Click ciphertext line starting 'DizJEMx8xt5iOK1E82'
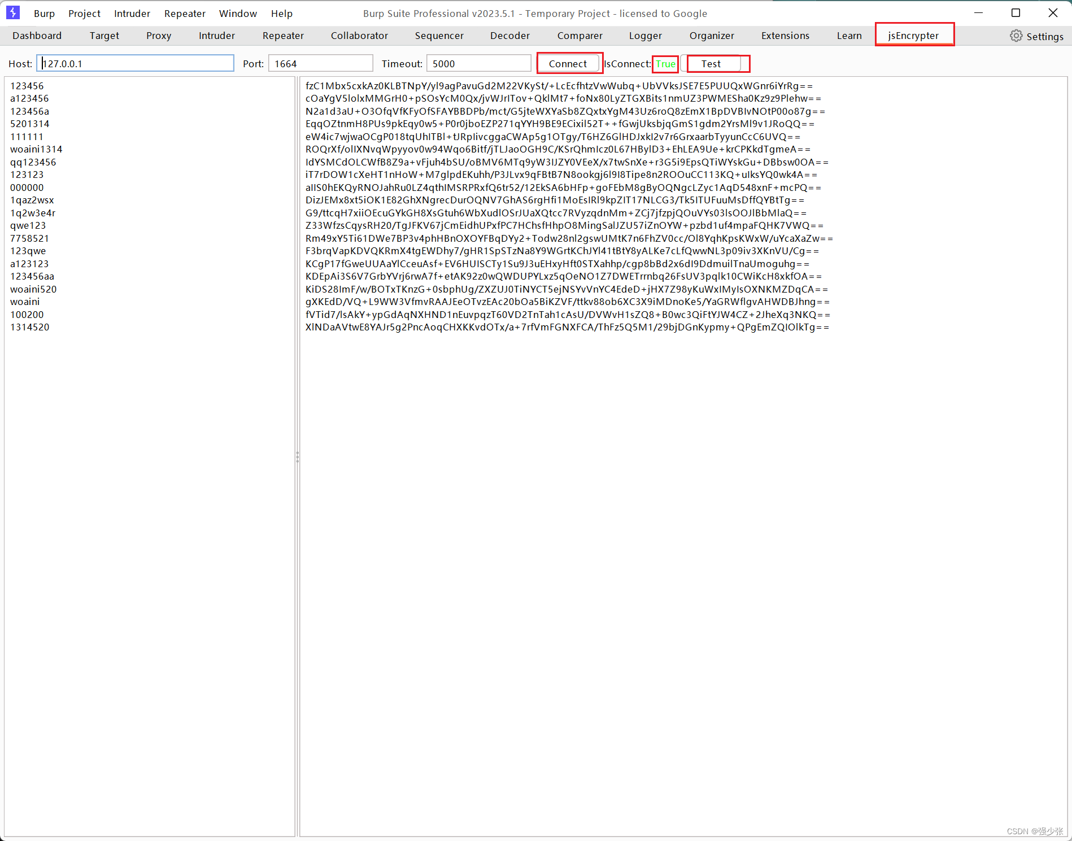Viewport: 1072px width, 841px height. tap(555, 200)
